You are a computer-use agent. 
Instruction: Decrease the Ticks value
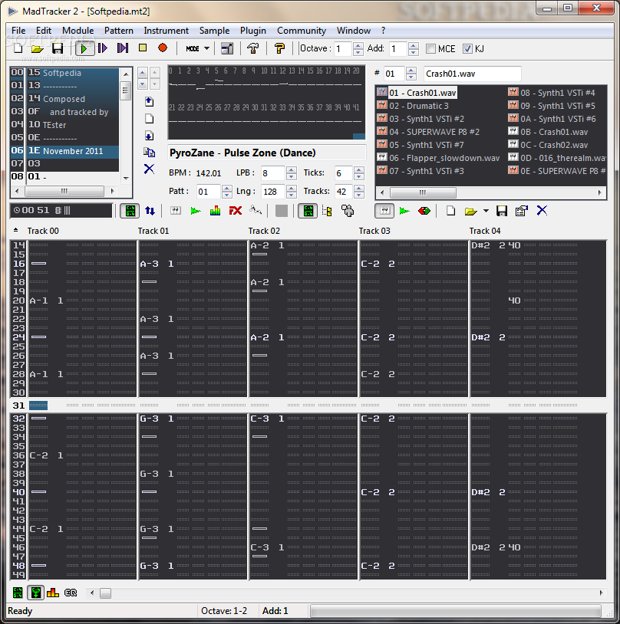coord(359,176)
